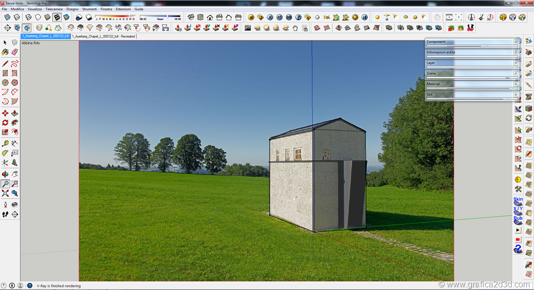Click the house-shaped Front view icon
This screenshot has height=290, width=534.
coord(210,18)
